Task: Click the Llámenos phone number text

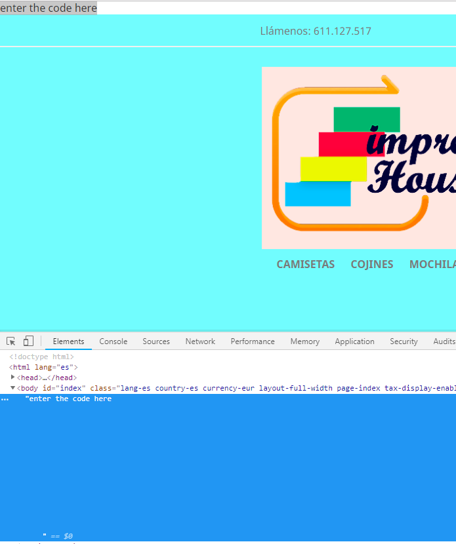Action: pyautogui.click(x=316, y=31)
